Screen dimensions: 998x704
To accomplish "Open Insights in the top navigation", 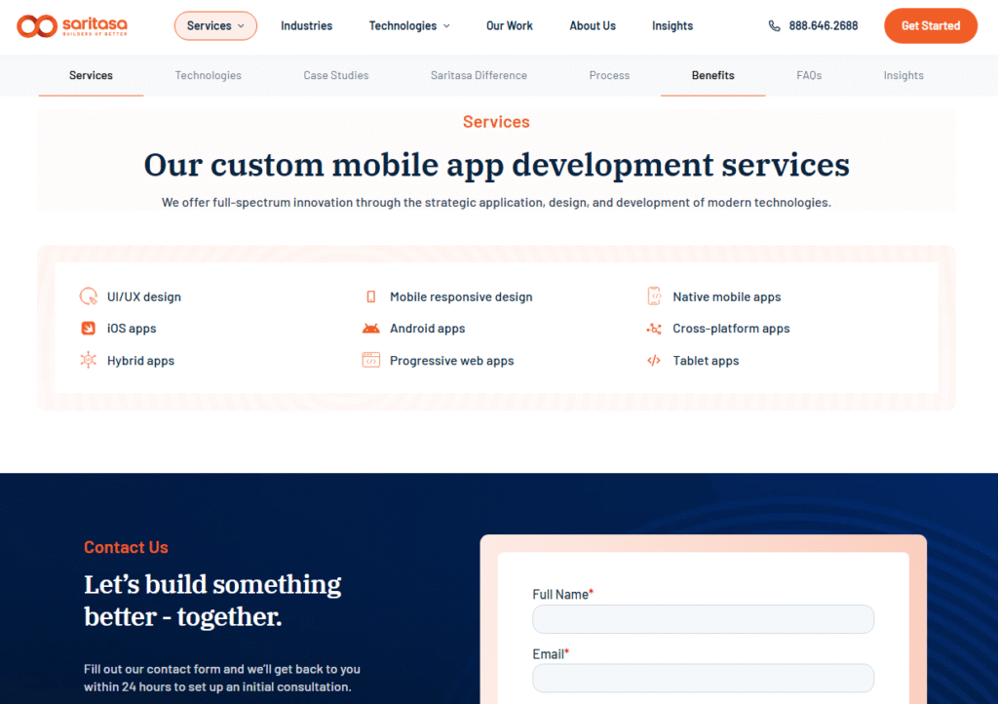I will (x=672, y=26).
